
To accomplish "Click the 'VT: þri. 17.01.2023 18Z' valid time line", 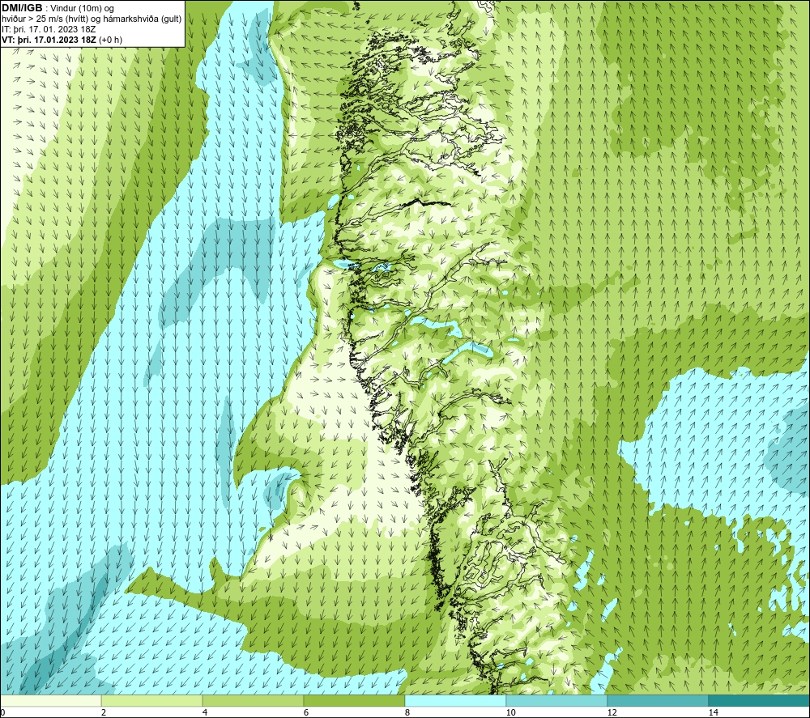I will click(x=49, y=40).
